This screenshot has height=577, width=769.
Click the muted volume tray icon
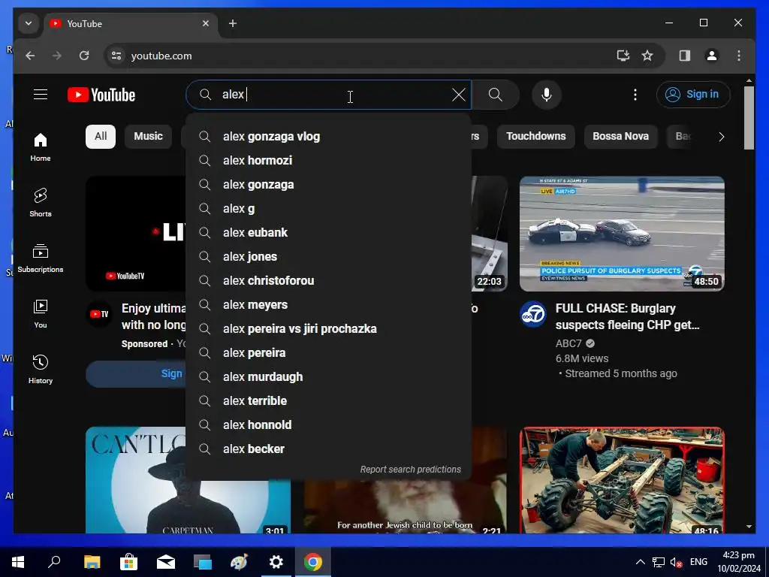(677, 562)
